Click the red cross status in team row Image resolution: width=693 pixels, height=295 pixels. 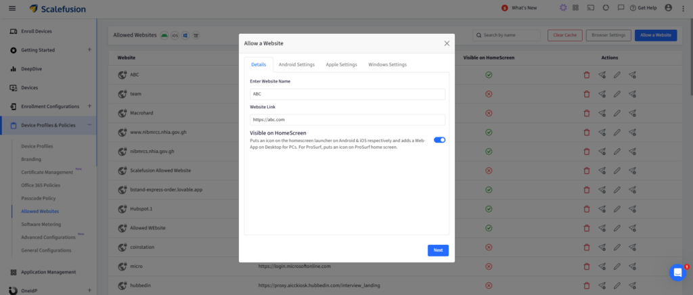click(489, 93)
